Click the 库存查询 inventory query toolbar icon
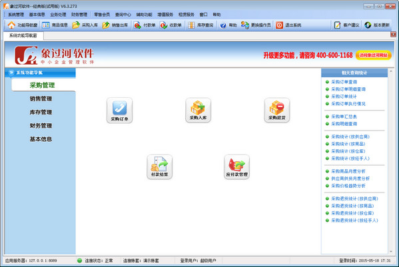 (x=200, y=25)
